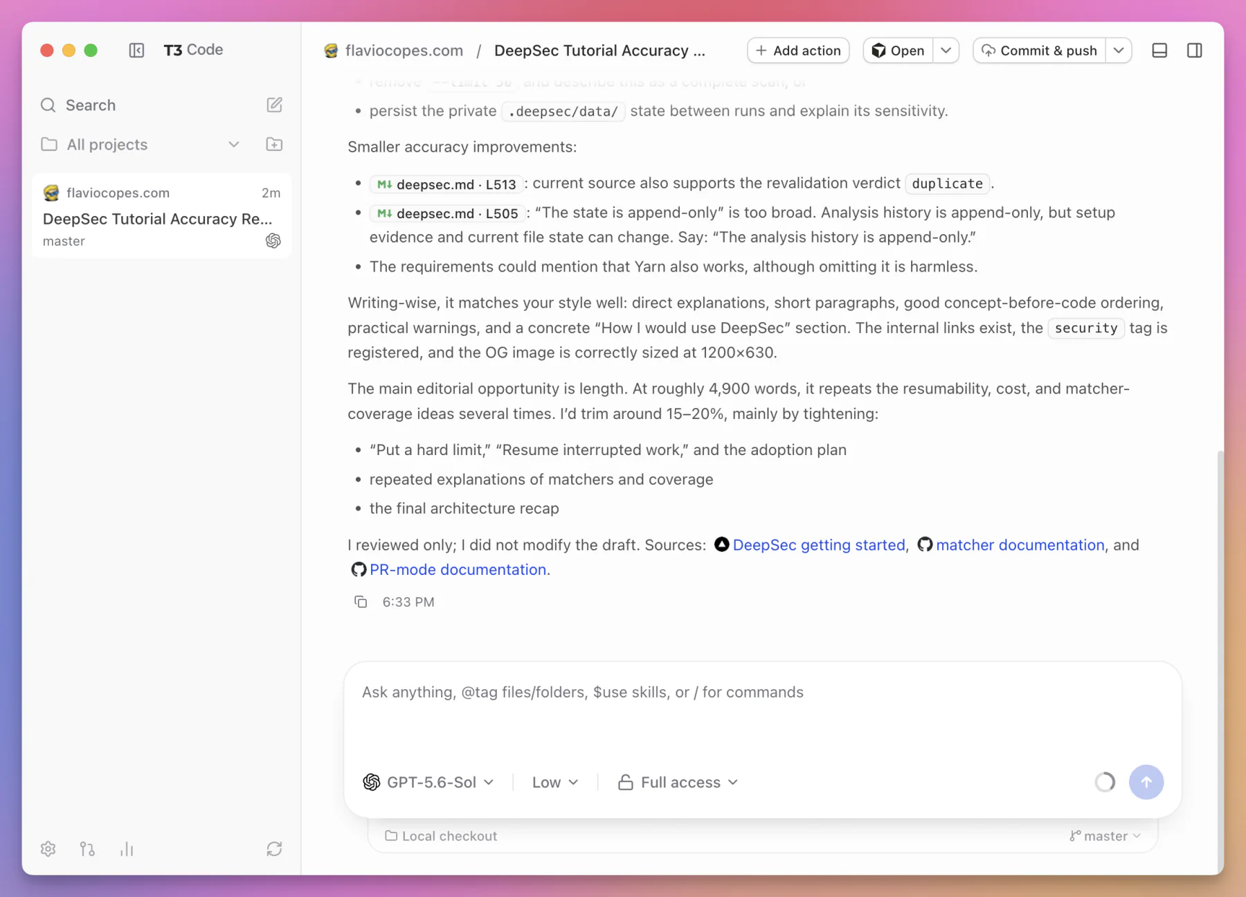
Task: Click the send arrow button
Action: tap(1146, 782)
